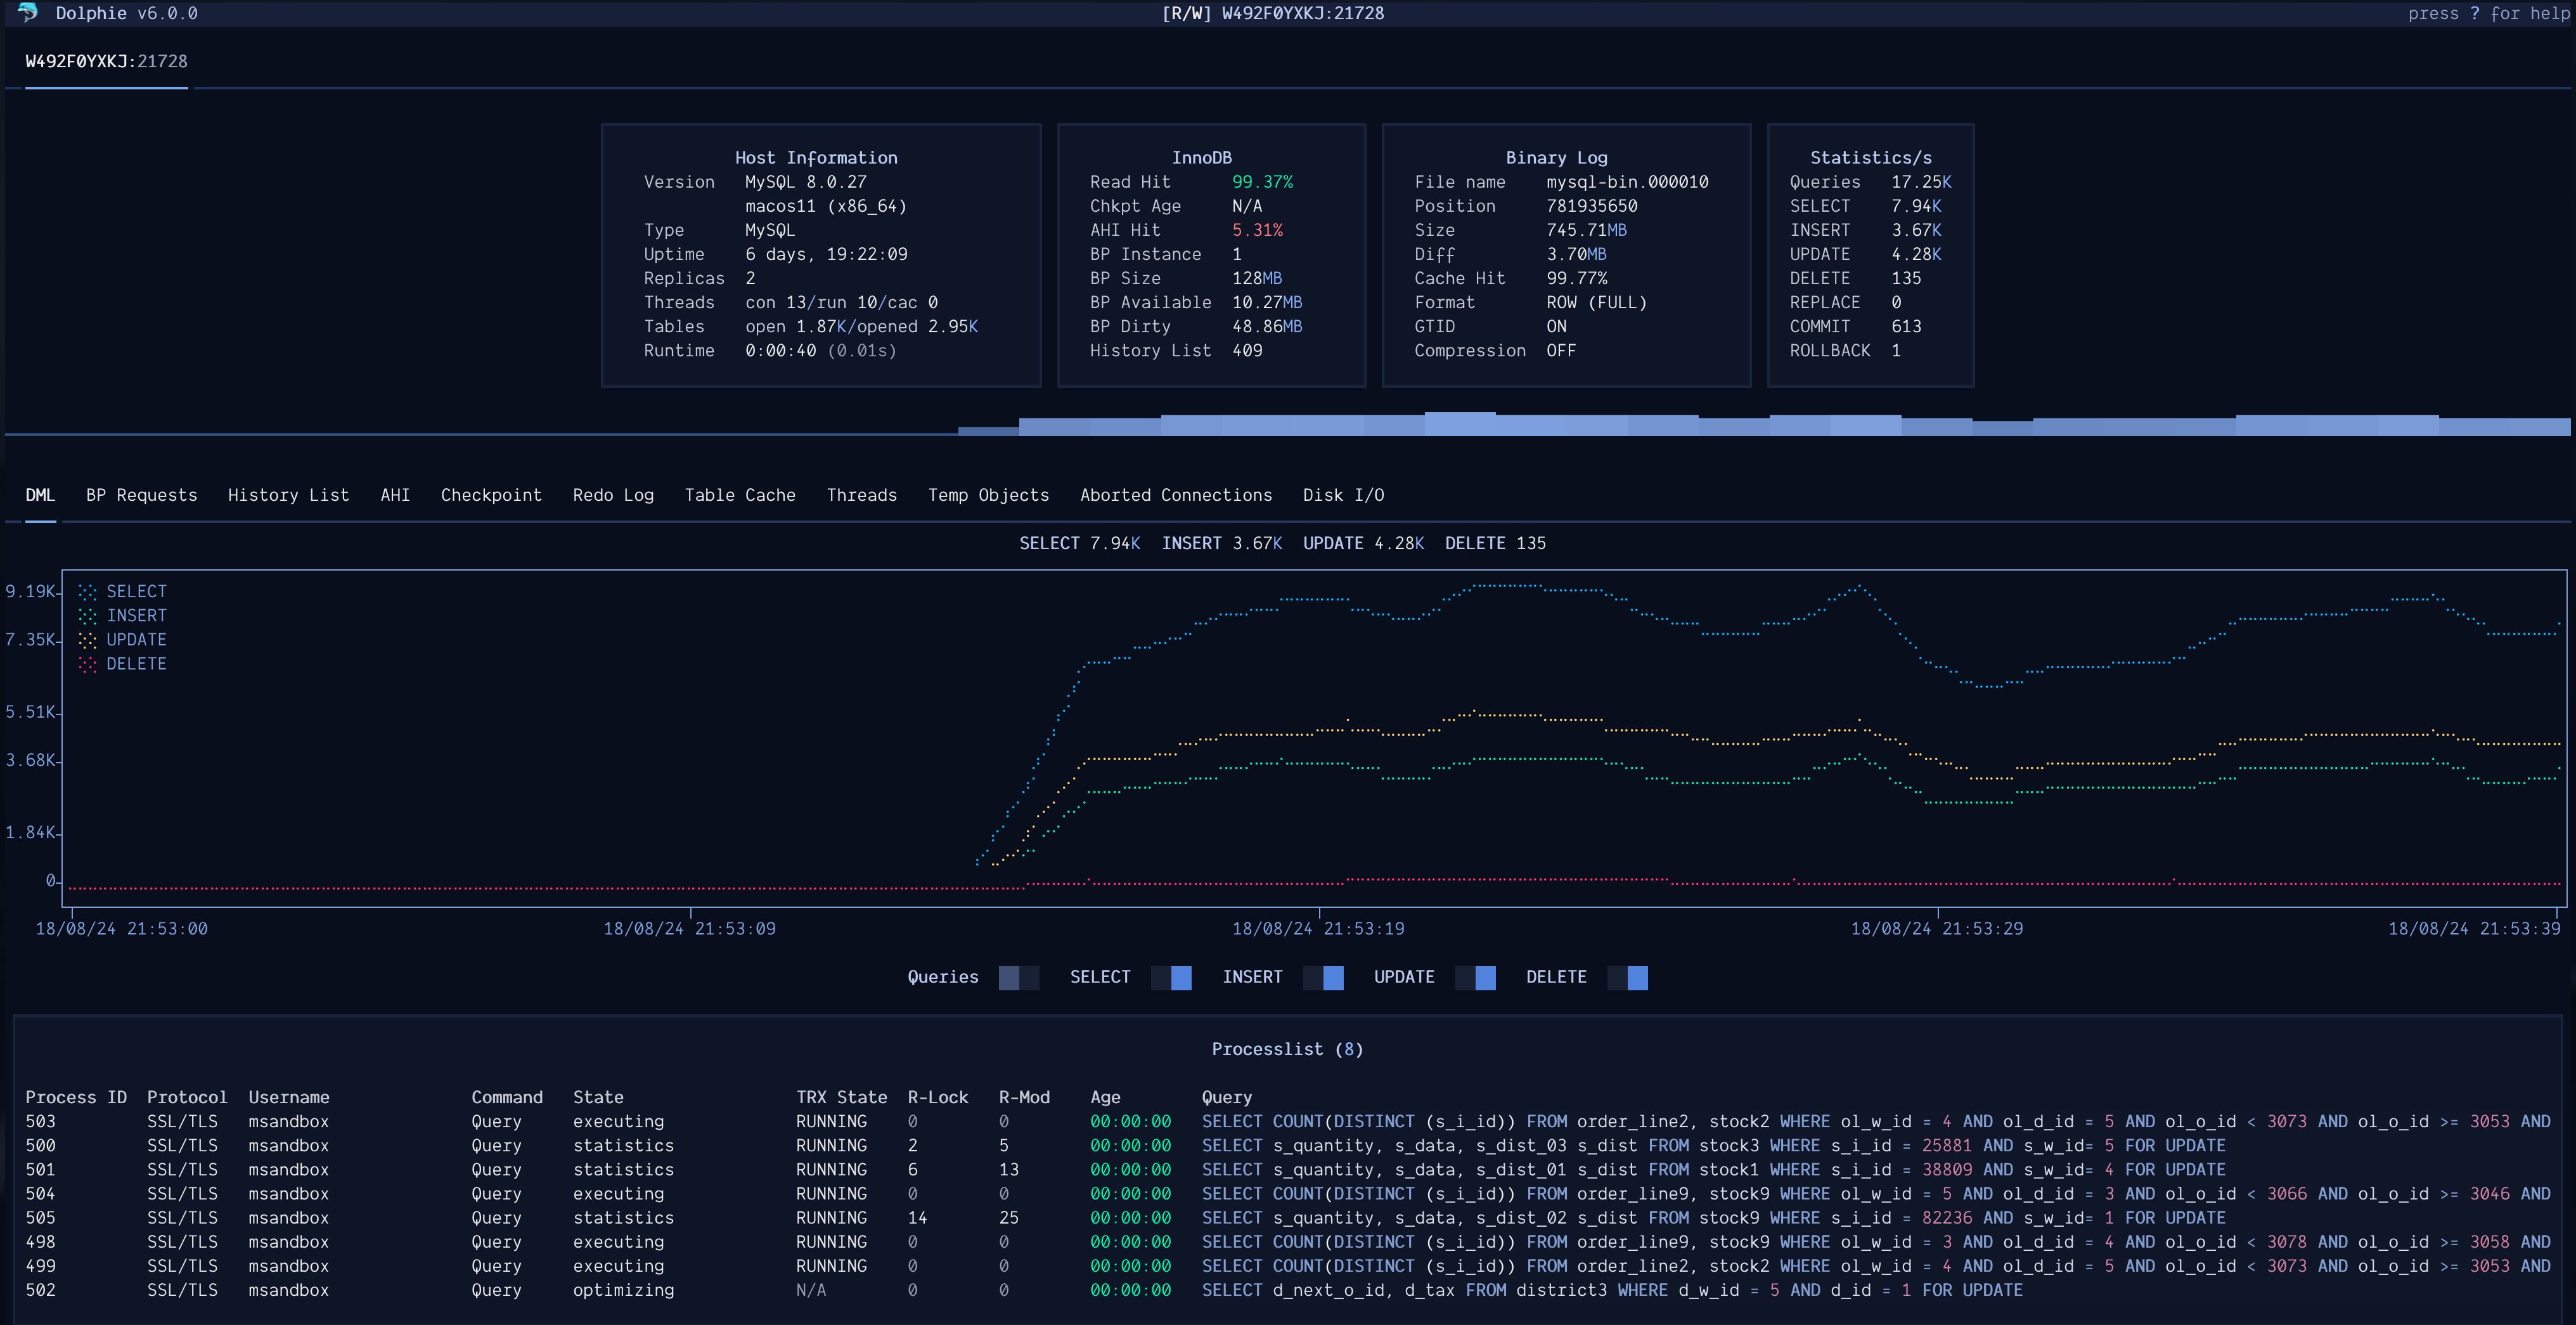Click the Dolphie dolphin logo icon
This screenshot has width=2576, height=1325.
click(28, 12)
